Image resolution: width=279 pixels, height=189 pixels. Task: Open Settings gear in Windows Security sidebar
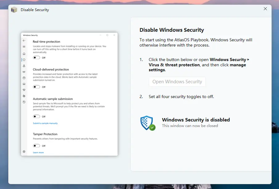pos(24,151)
